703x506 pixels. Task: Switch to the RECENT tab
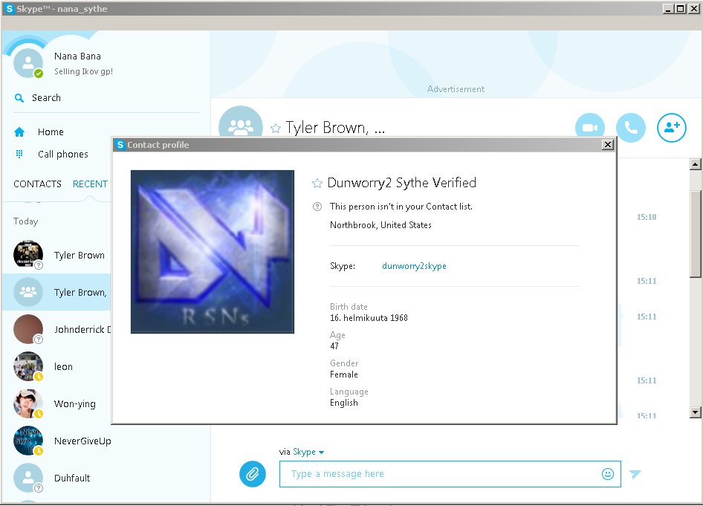click(90, 184)
